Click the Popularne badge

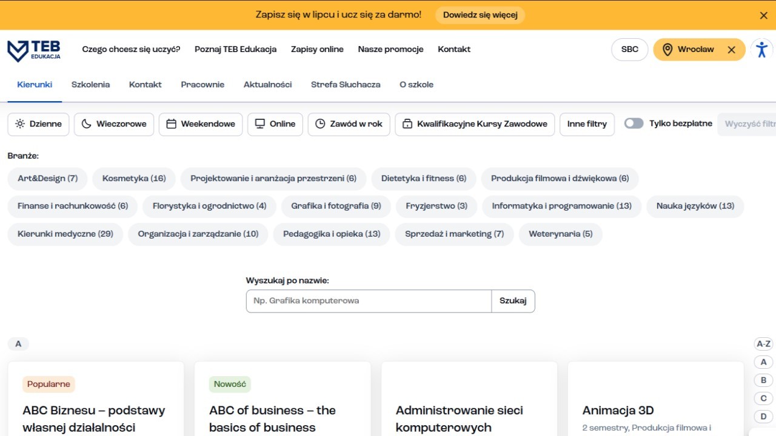pos(48,384)
